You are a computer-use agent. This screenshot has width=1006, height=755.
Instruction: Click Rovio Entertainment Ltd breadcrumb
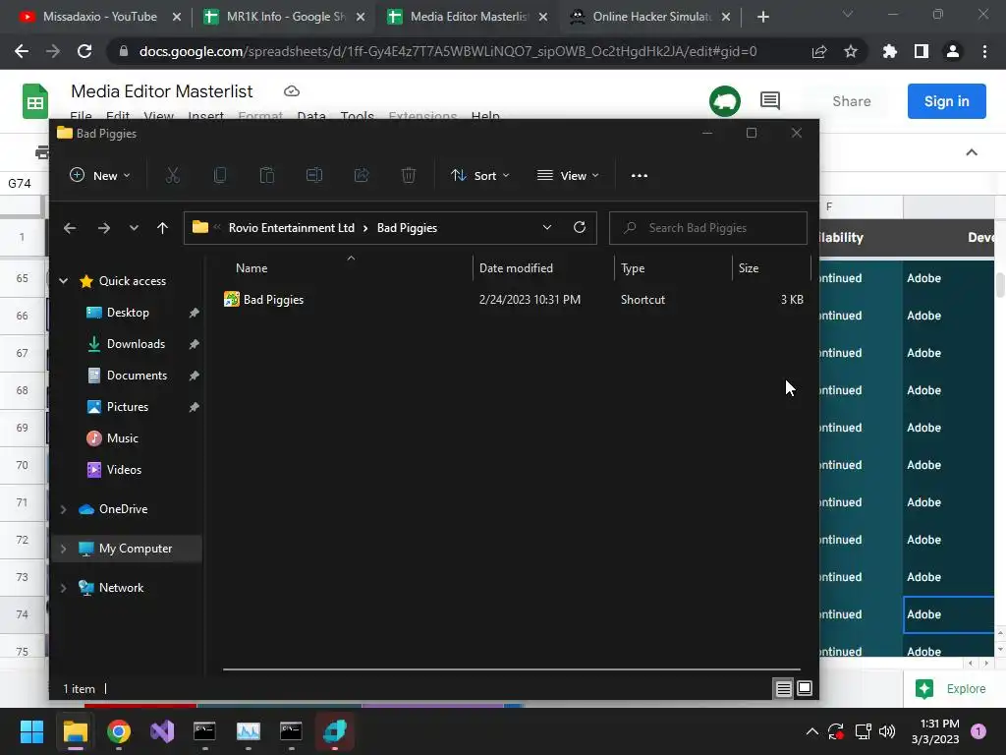click(291, 228)
